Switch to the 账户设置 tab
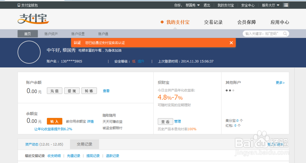 [x=78, y=34]
